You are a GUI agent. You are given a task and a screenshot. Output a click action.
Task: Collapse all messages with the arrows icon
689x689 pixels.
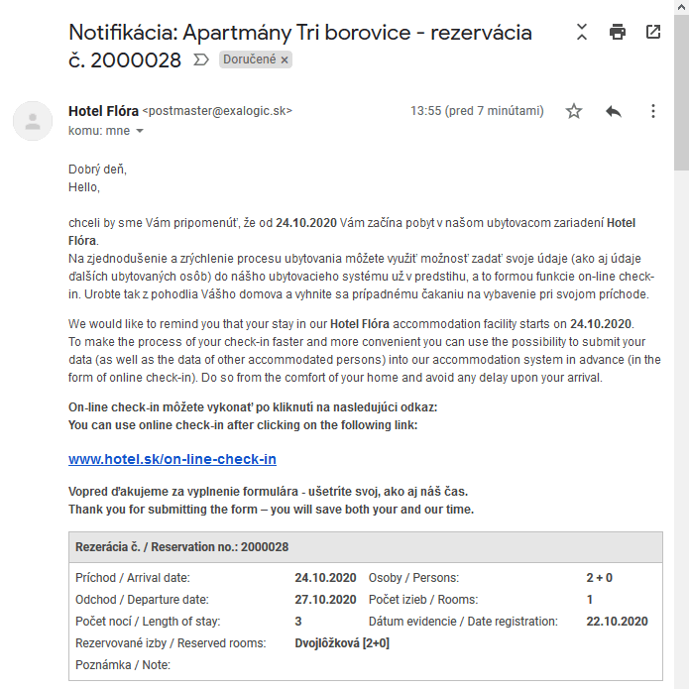(x=582, y=32)
